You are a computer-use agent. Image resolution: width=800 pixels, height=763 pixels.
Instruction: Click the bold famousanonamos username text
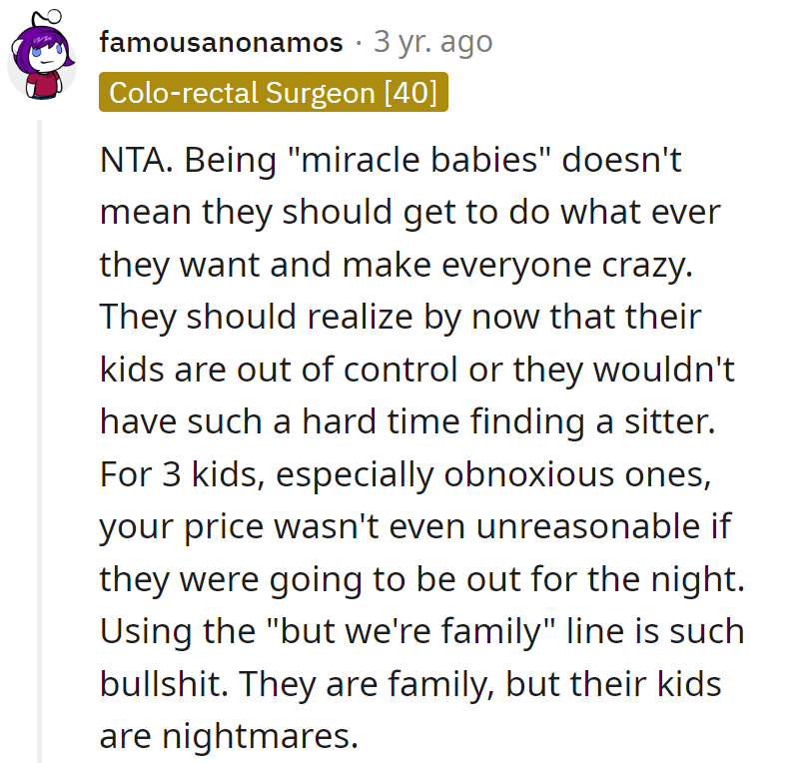click(221, 42)
